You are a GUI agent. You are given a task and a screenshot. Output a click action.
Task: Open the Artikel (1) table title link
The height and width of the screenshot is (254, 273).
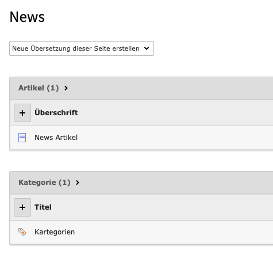39,88
